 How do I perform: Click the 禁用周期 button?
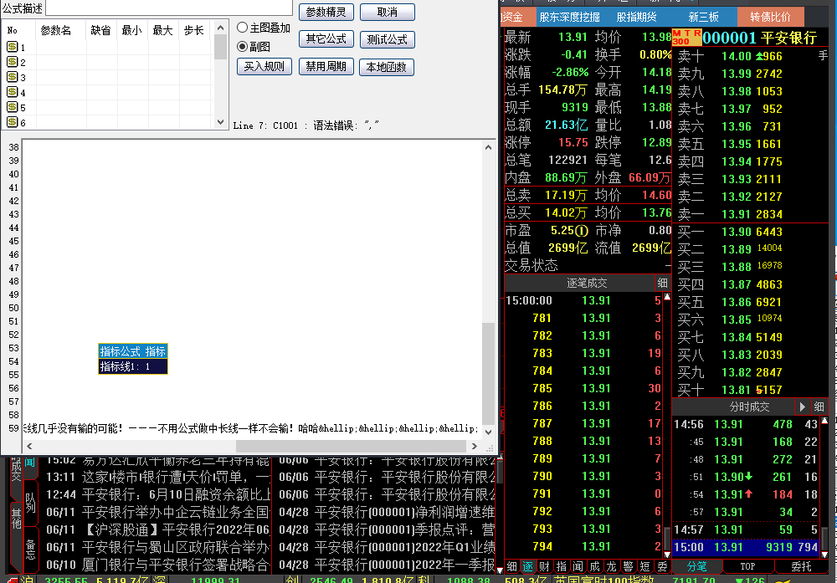tap(326, 67)
